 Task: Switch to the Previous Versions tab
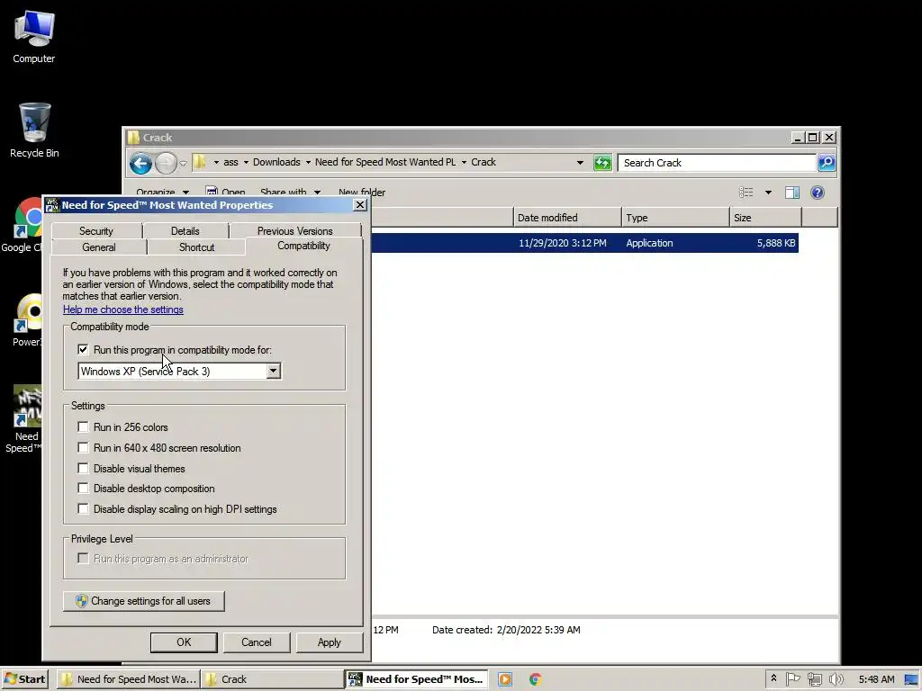tap(294, 231)
